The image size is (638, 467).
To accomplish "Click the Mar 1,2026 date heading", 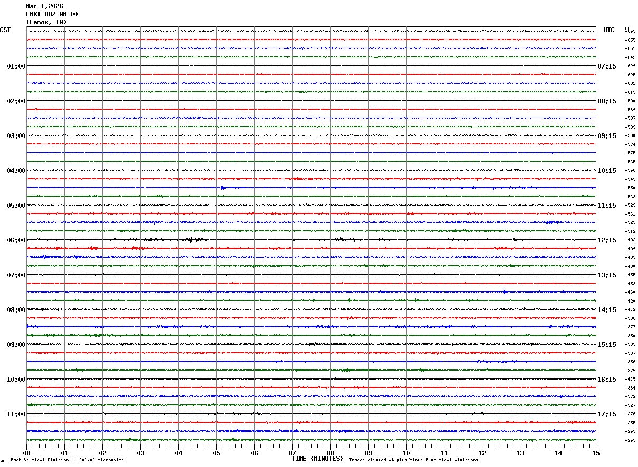I will click(x=44, y=6).
